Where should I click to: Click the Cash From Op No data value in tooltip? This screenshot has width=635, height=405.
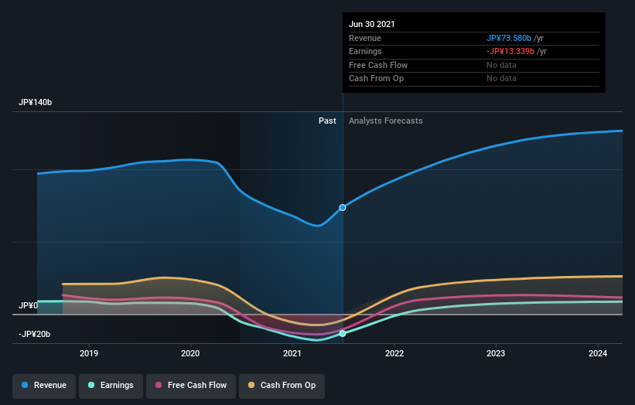tap(501, 79)
